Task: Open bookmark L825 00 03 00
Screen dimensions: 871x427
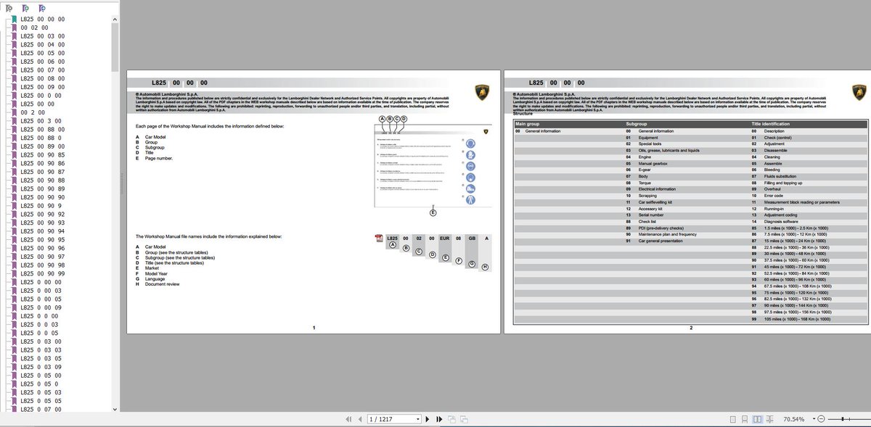Action: [x=42, y=36]
